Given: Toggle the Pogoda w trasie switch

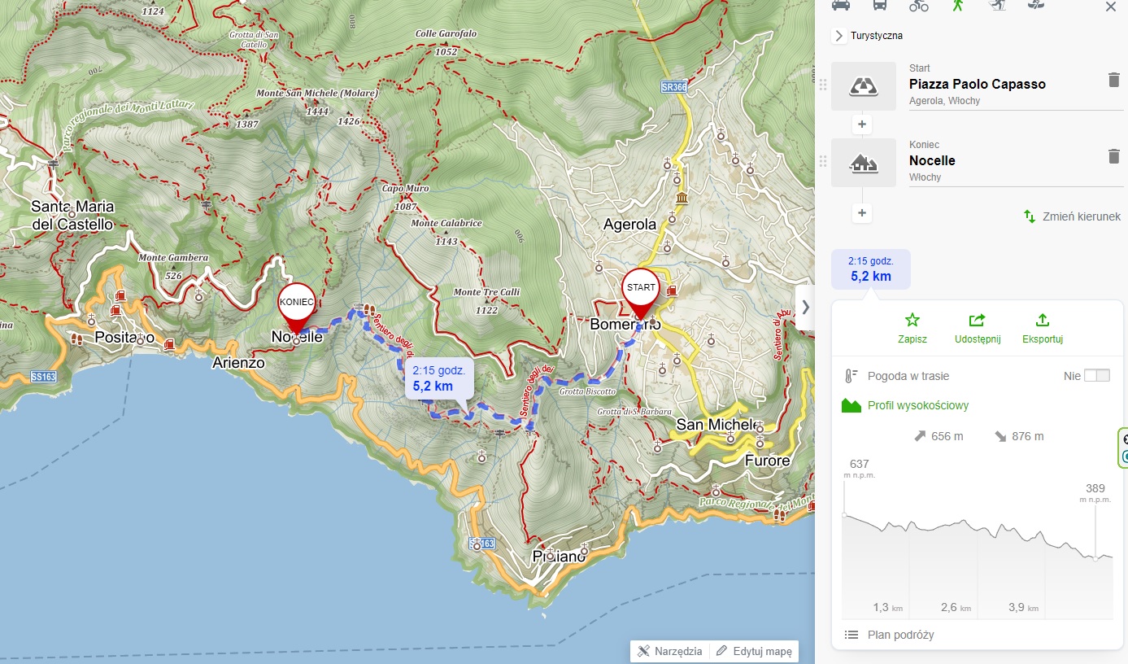Looking at the screenshot, I should pos(1096,375).
